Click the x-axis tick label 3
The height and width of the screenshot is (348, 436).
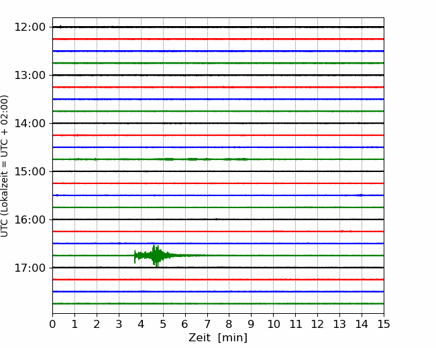click(119, 324)
